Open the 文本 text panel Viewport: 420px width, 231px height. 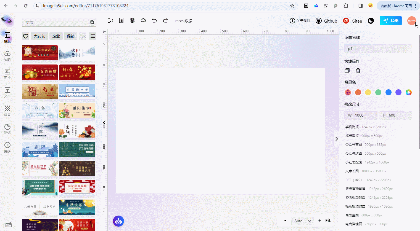pyautogui.click(x=7, y=92)
